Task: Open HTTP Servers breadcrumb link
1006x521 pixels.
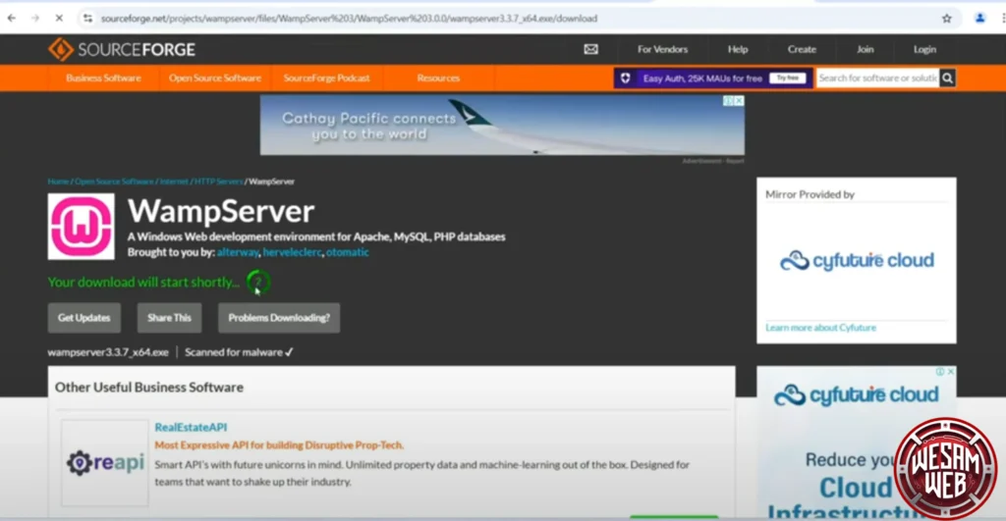Action: (218, 182)
